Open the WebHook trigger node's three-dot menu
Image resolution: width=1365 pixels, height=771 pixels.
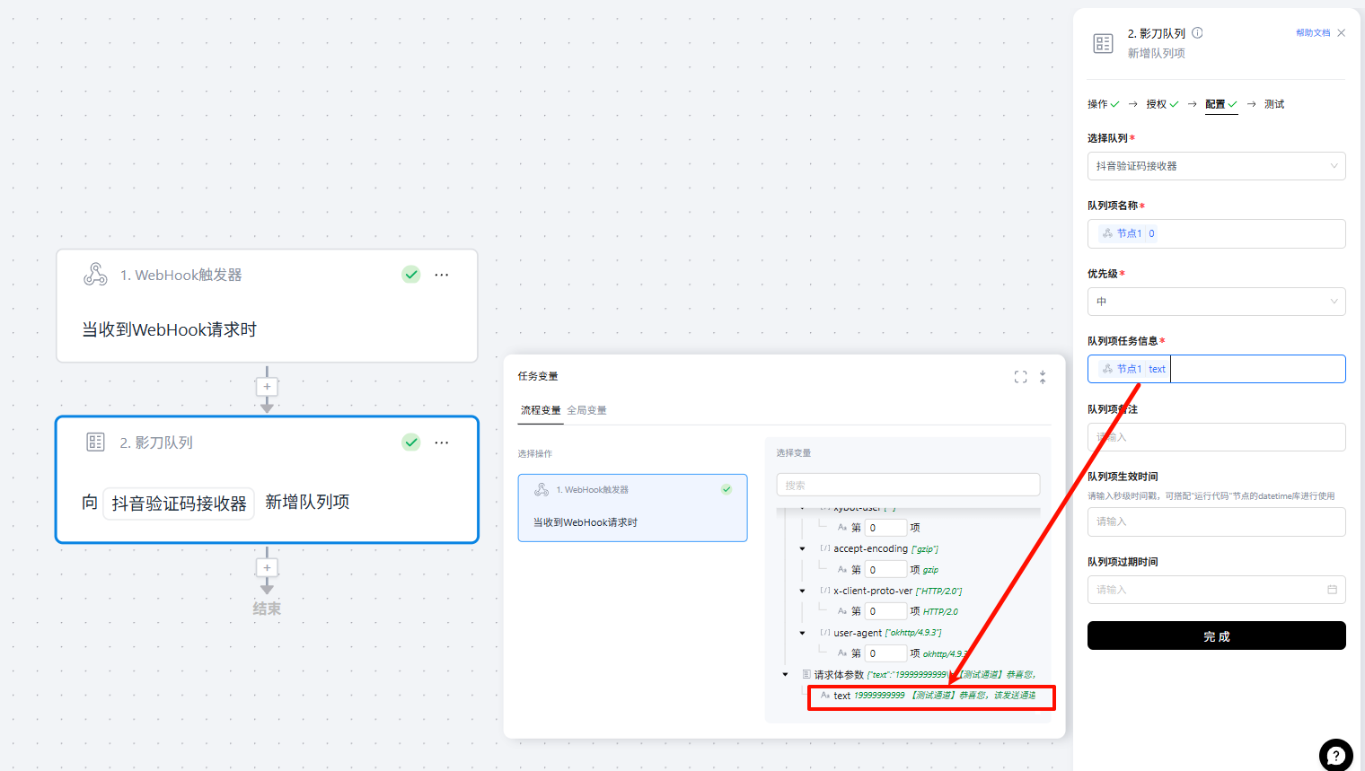click(441, 275)
